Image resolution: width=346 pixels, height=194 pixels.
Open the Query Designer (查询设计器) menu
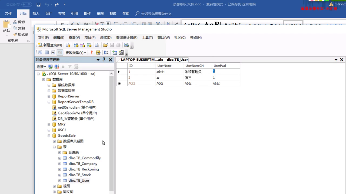click(127, 37)
